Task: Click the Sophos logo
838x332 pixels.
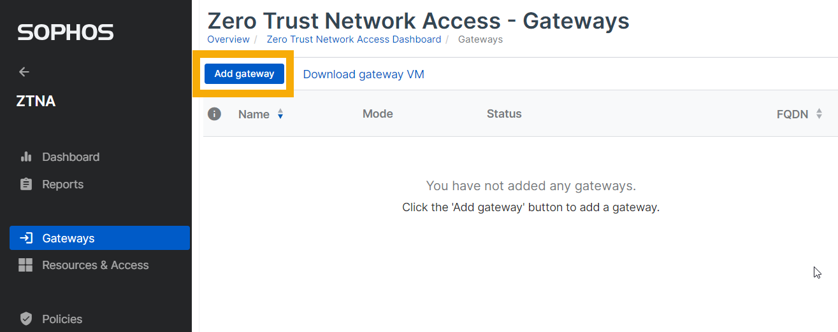Action: coord(66,32)
